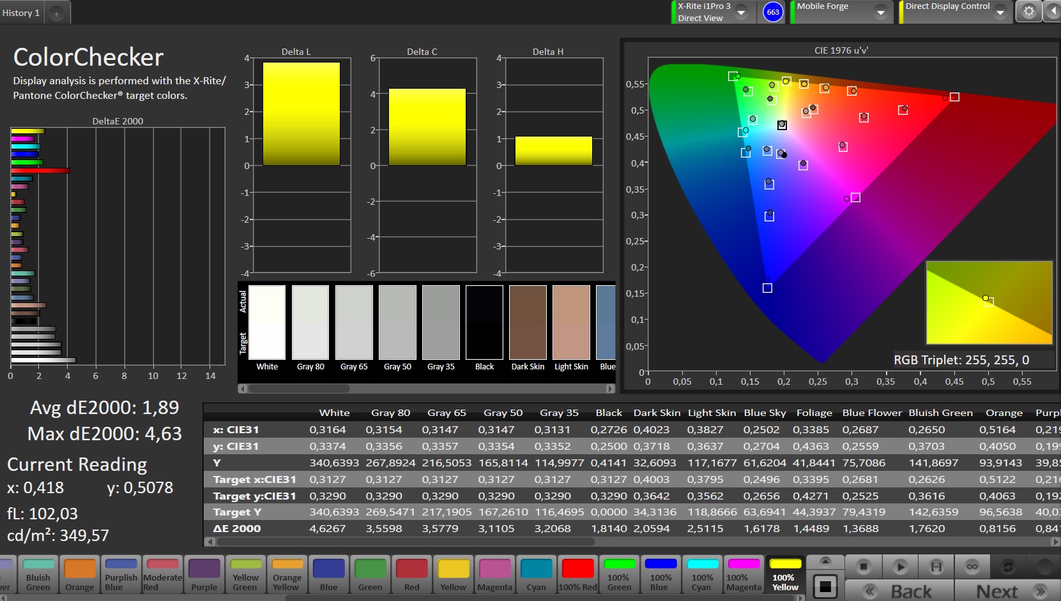Click the White actual/target swatch
The height and width of the screenshot is (601, 1061).
click(266, 322)
